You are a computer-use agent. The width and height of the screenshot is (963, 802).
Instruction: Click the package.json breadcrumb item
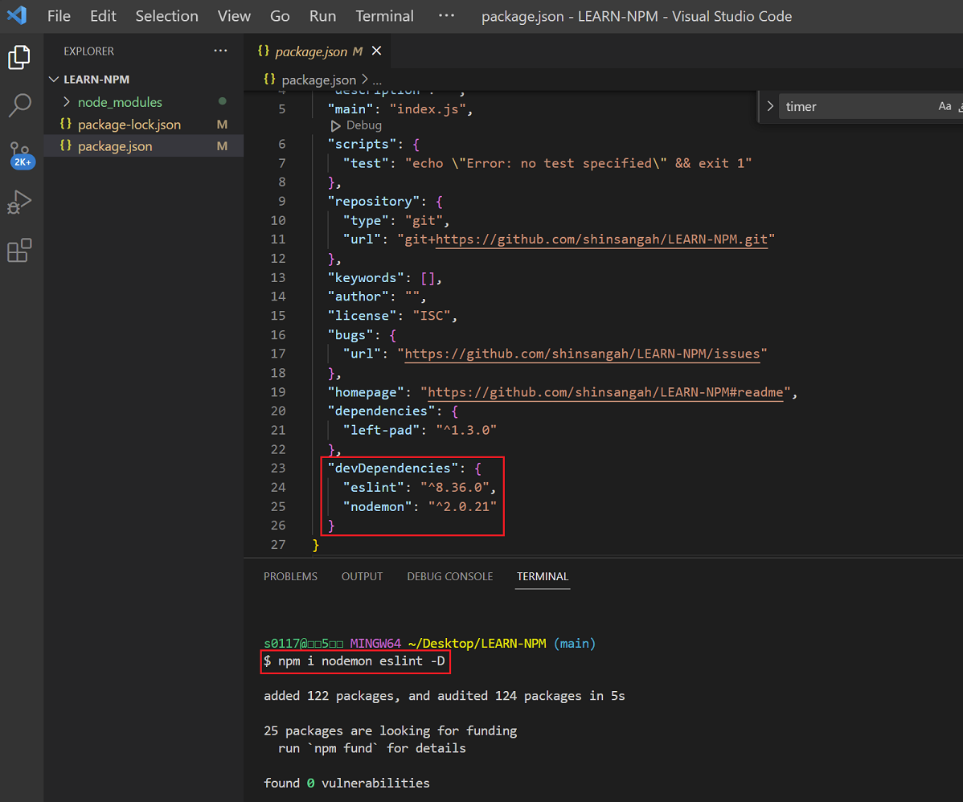pyautogui.click(x=319, y=80)
